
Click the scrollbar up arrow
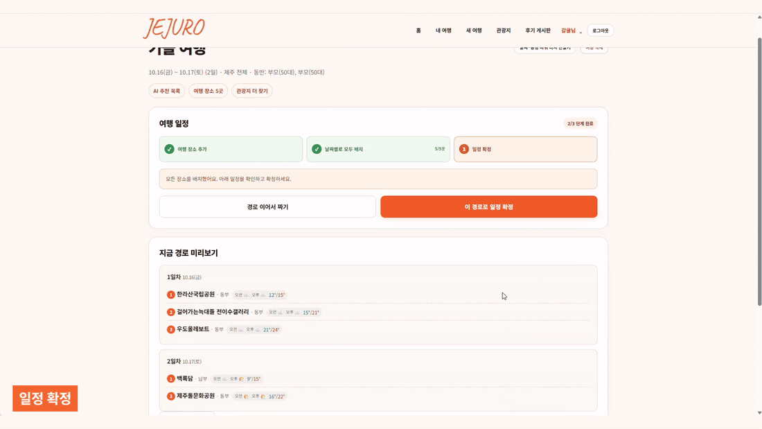pyautogui.click(x=759, y=17)
